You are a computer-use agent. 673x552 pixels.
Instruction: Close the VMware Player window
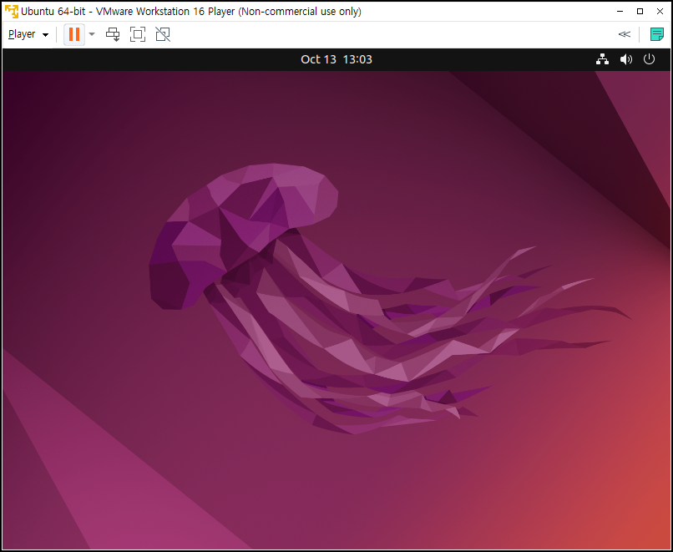[x=660, y=12]
